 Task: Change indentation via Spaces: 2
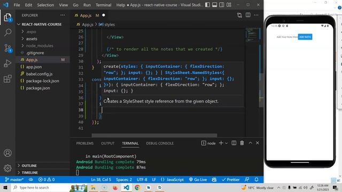[x=124, y=180]
